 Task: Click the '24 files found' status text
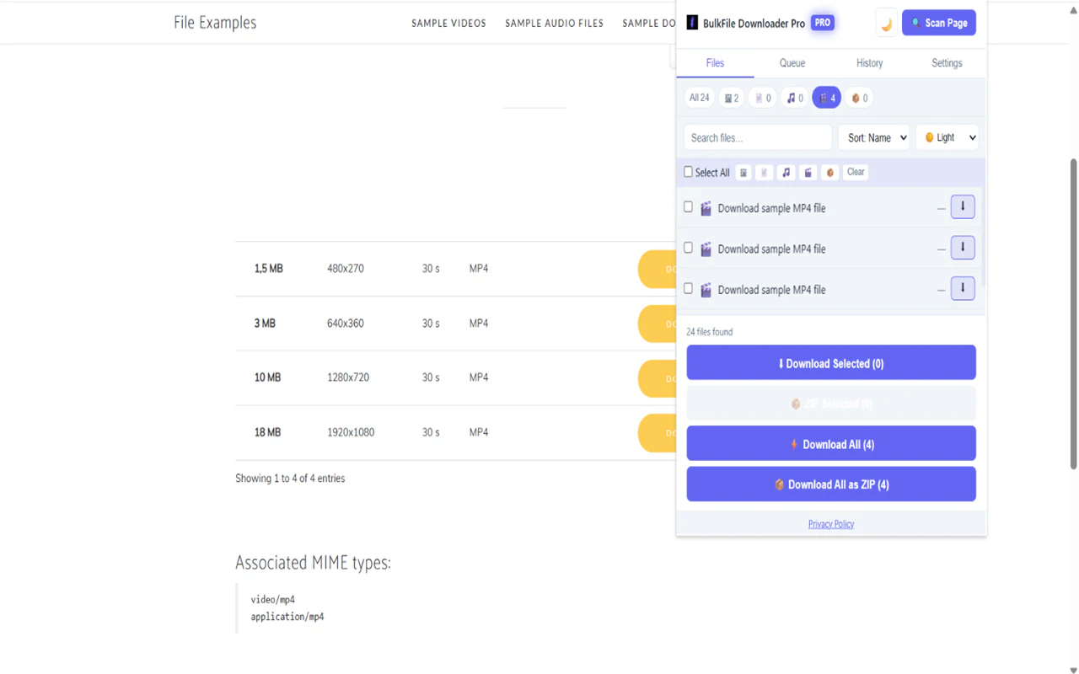tap(709, 332)
